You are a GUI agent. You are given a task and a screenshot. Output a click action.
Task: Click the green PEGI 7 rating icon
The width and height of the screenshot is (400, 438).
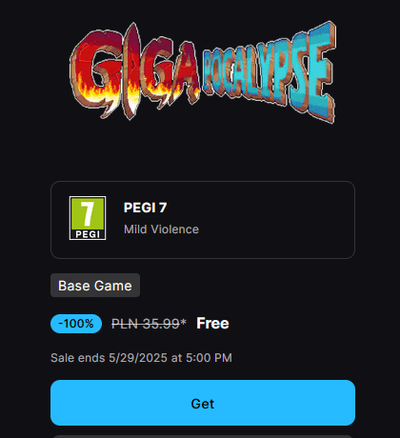click(88, 218)
